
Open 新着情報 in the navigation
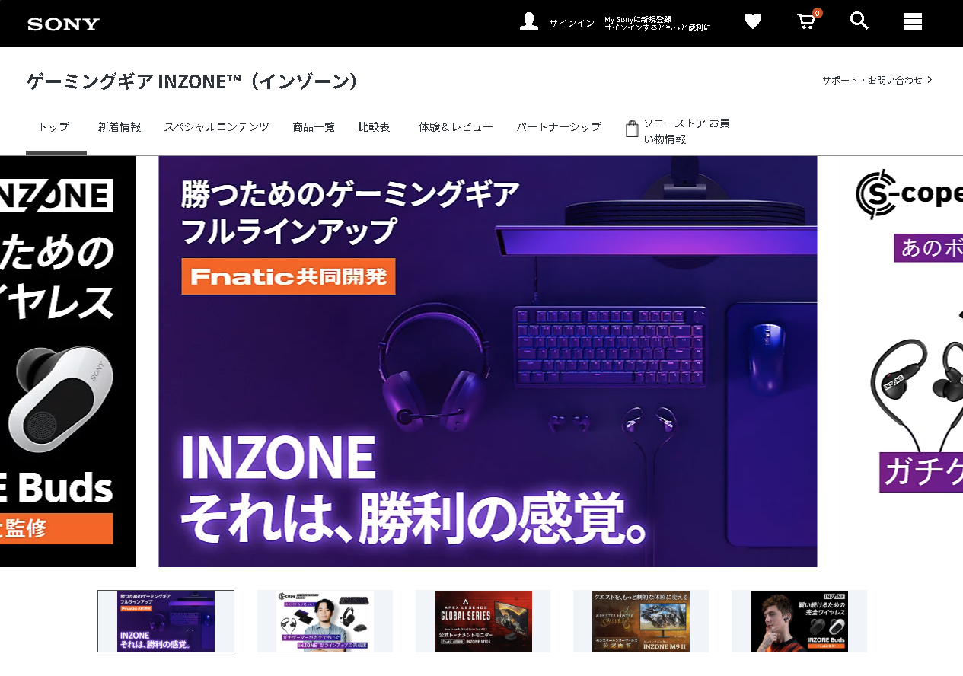coord(119,127)
